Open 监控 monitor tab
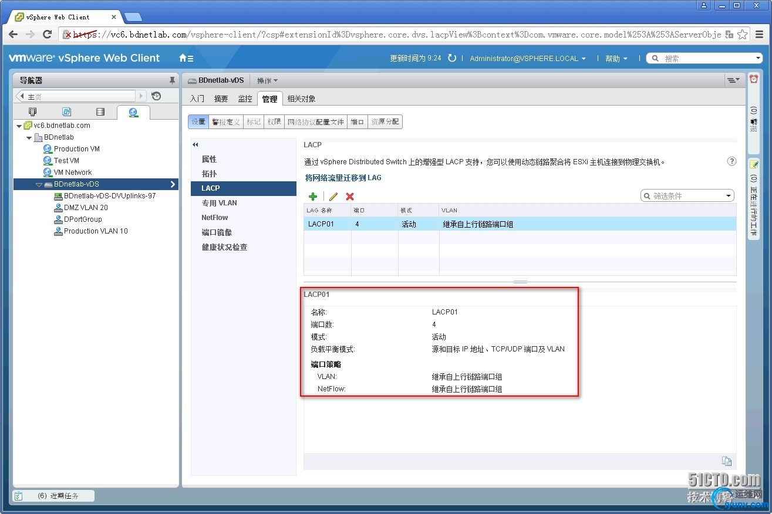772x514 pixels. 245,99
